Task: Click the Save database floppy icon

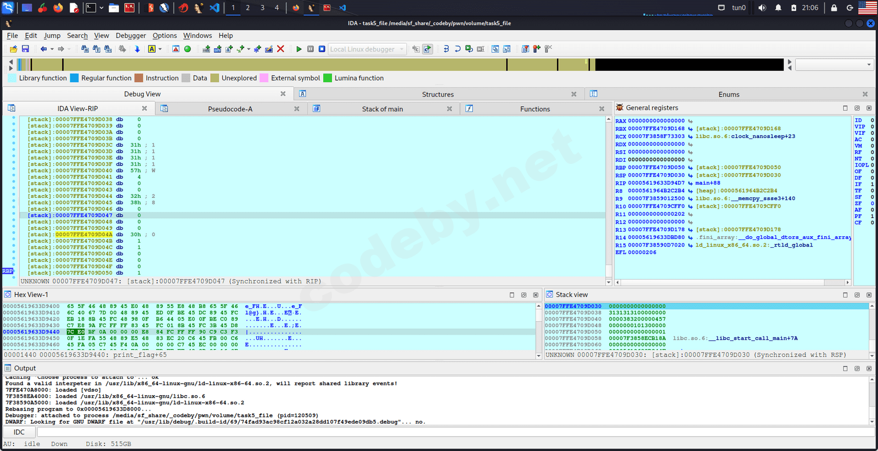Action: 25,49
